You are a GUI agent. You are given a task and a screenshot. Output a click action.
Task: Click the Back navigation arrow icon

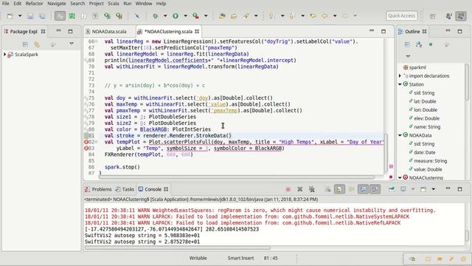point(324,16)
